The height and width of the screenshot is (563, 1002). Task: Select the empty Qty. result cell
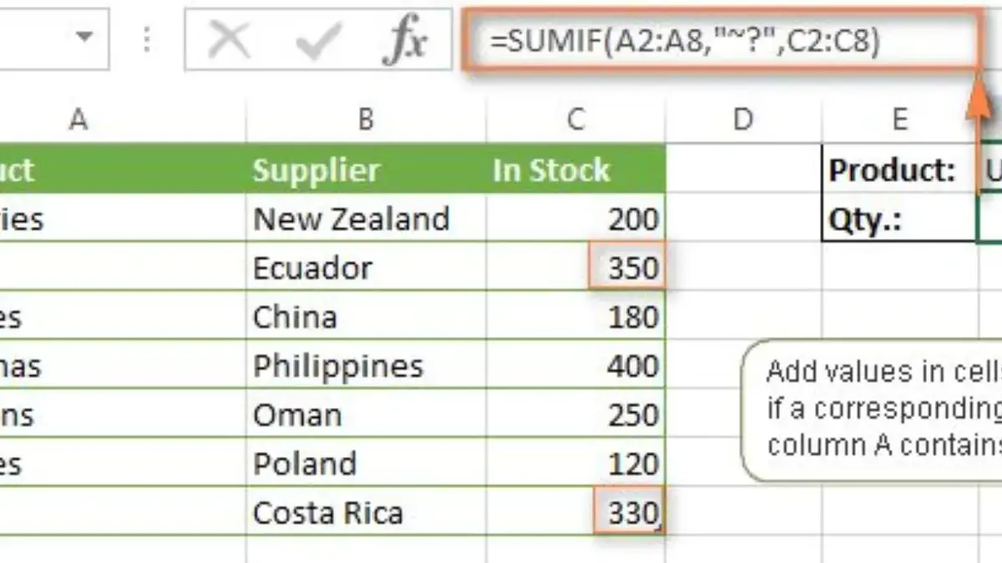tap(990, 219)
